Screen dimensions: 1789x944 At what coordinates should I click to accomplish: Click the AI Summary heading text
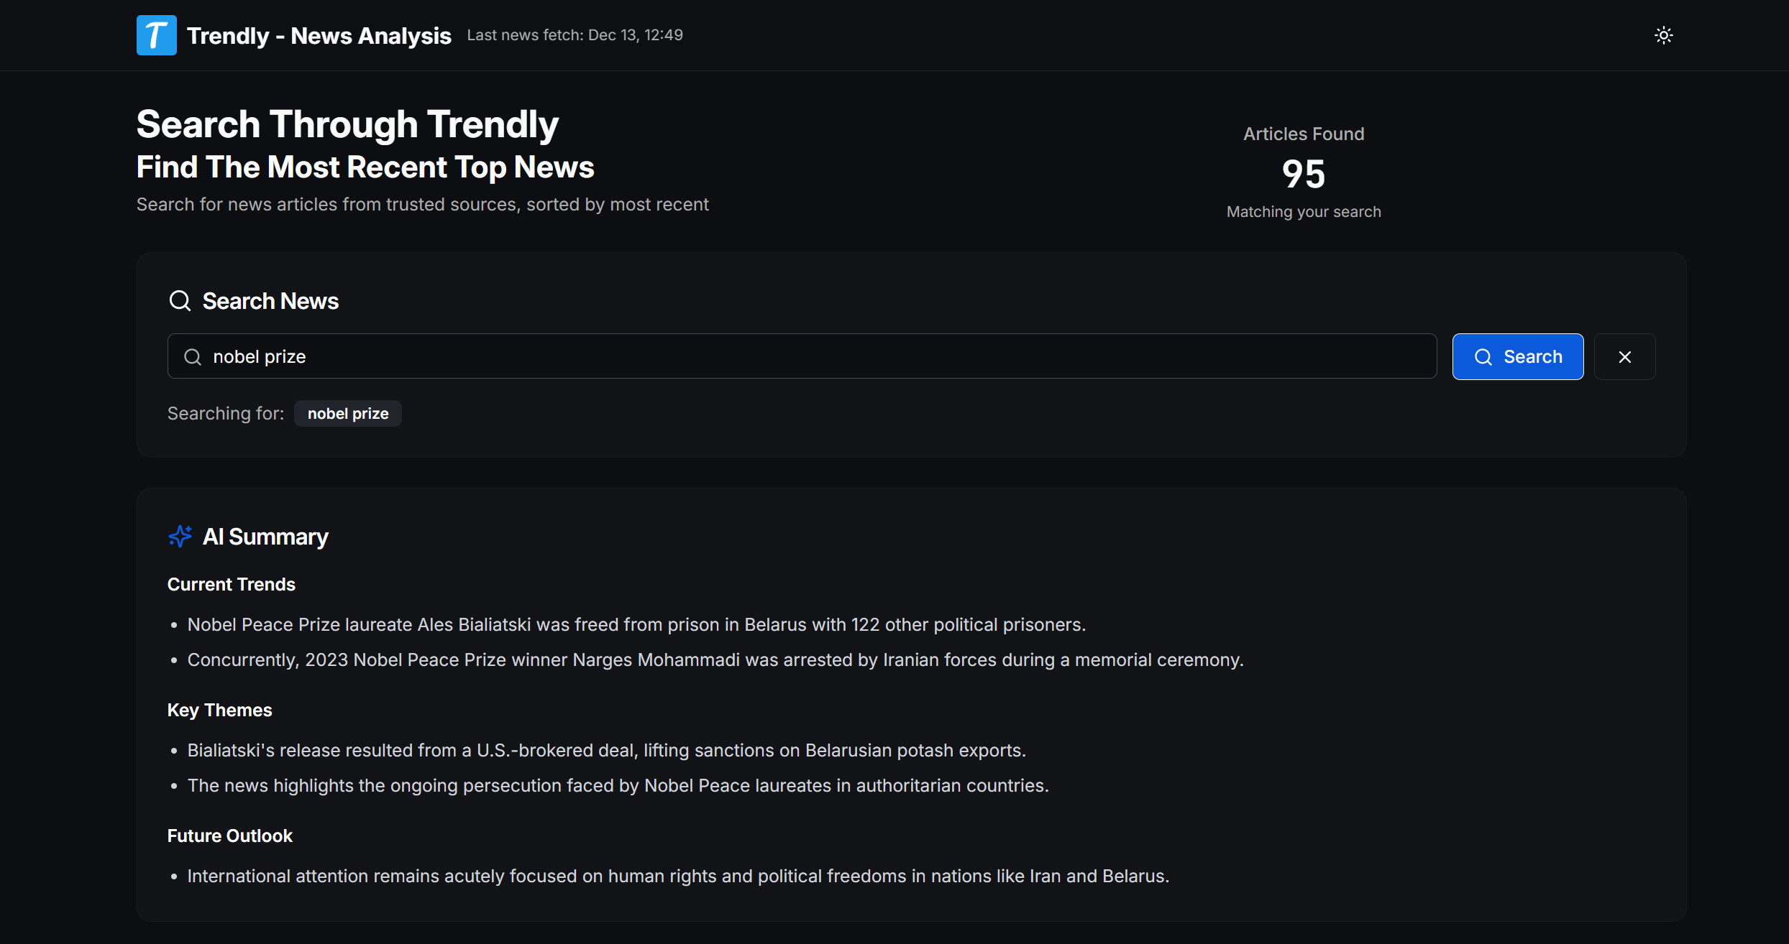[265, 537]
